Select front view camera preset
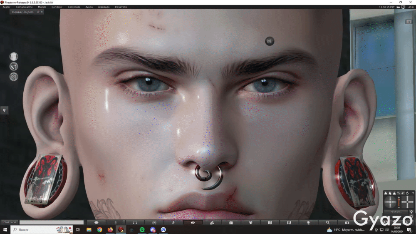 (x=386, y=193)
